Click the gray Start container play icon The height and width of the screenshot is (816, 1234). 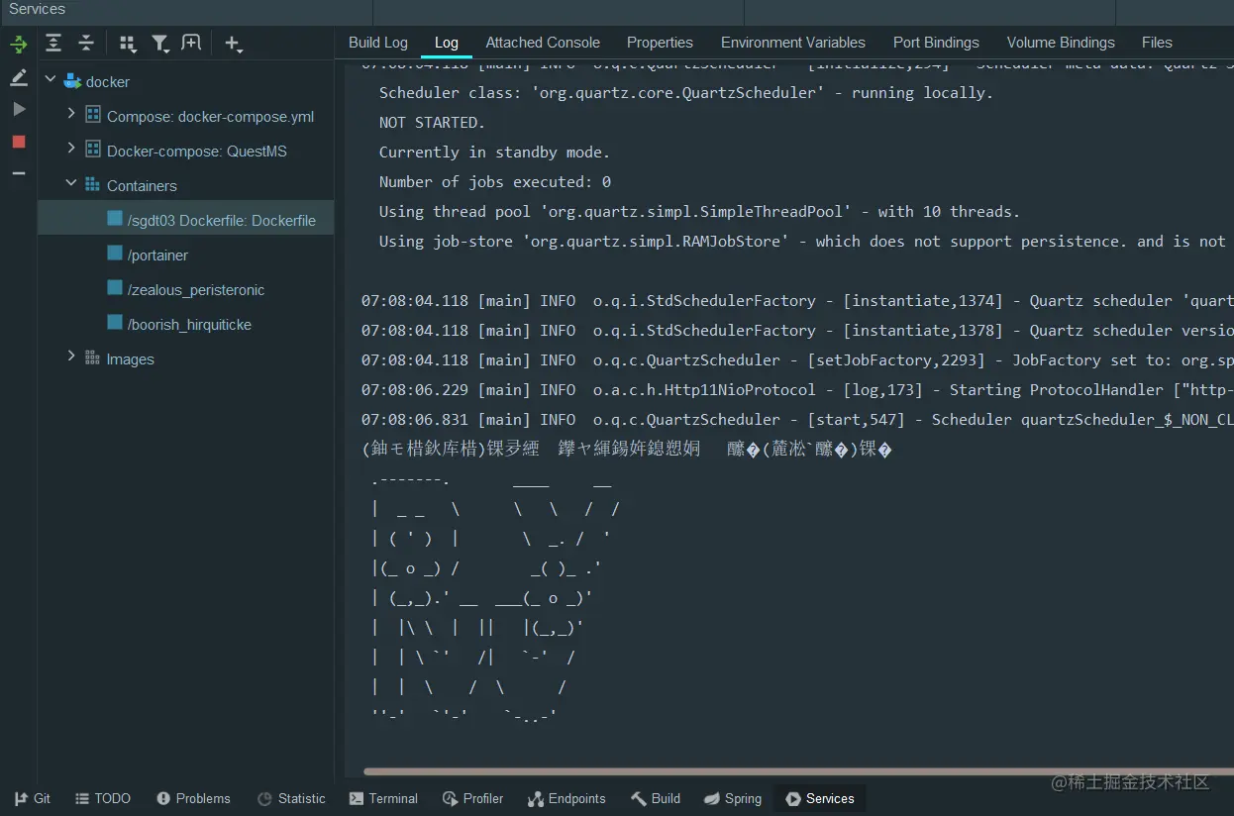pos(19,109)
